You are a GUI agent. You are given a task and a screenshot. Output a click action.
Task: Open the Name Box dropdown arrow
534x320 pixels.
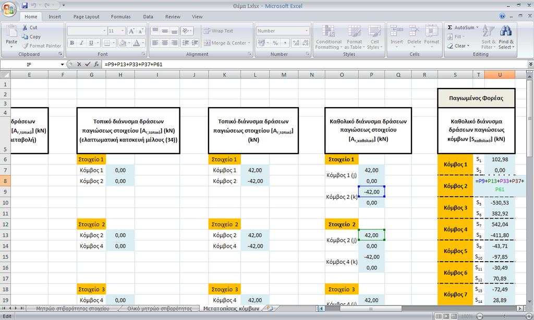[63, 64]
